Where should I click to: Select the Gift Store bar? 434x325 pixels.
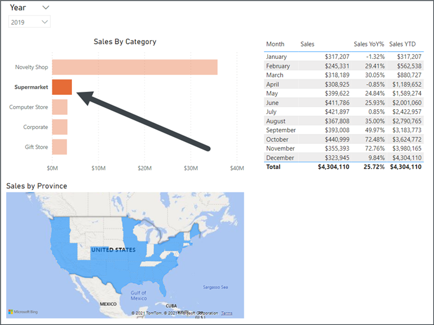tap(60, 147)
